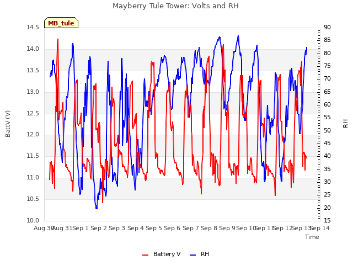Click the 80 tick on RH axis

[327, 53]
